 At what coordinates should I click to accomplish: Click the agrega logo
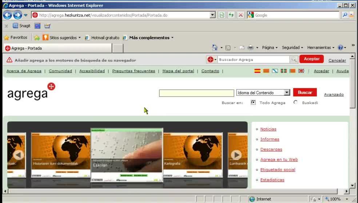point(31,91)
